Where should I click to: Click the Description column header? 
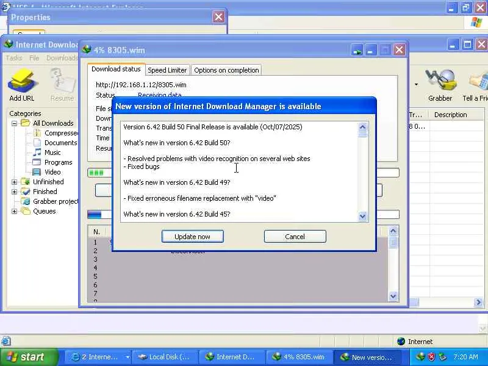pyautogui.click(x=450, y=115)
